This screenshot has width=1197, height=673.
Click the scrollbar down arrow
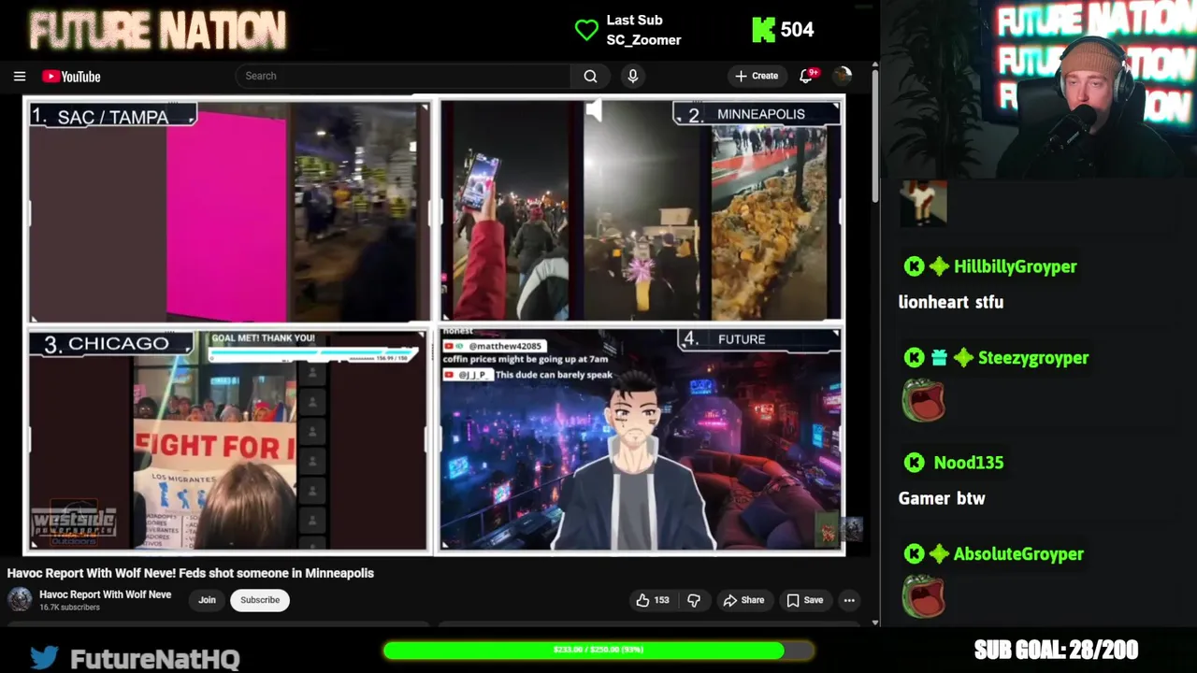[x=874, y=623]
